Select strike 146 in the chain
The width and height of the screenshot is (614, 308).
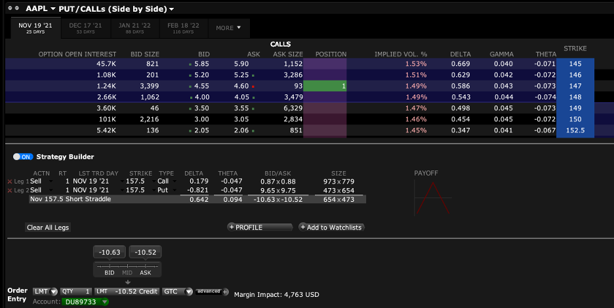coord(575,75)
